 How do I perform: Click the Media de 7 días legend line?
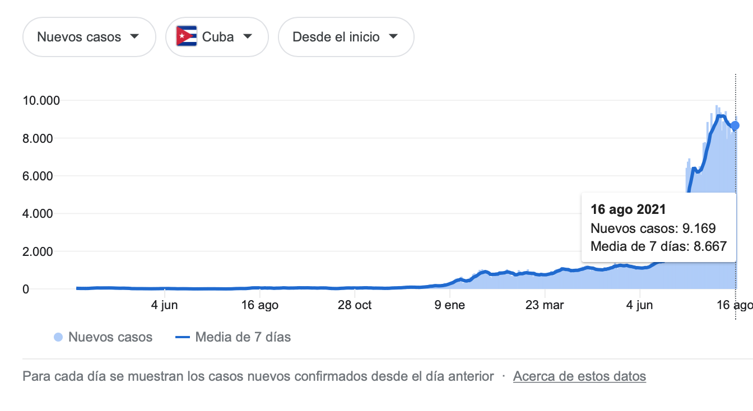[x=183, y=337]
